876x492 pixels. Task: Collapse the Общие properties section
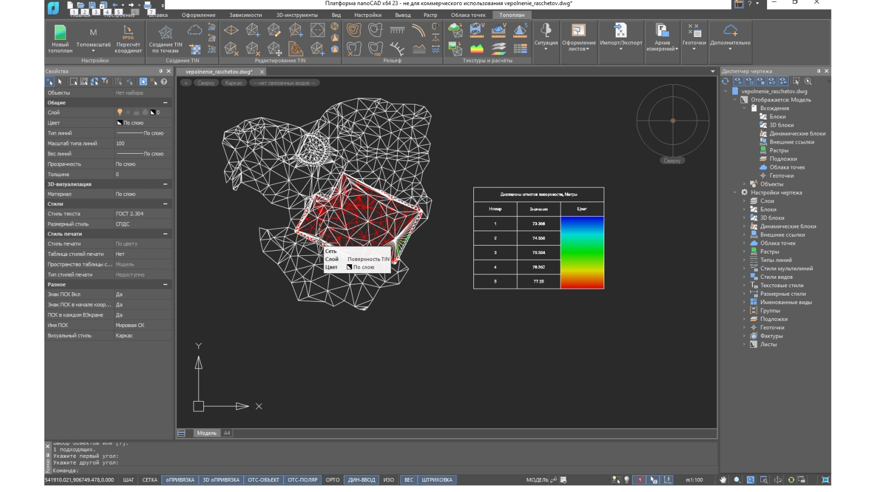(x=165, y=103)
